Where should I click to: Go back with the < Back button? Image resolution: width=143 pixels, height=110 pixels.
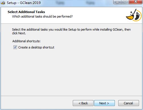click(83, 103)
